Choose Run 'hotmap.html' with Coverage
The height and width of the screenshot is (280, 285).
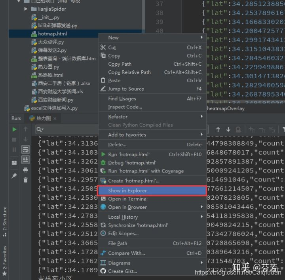[x=152, y=171]
